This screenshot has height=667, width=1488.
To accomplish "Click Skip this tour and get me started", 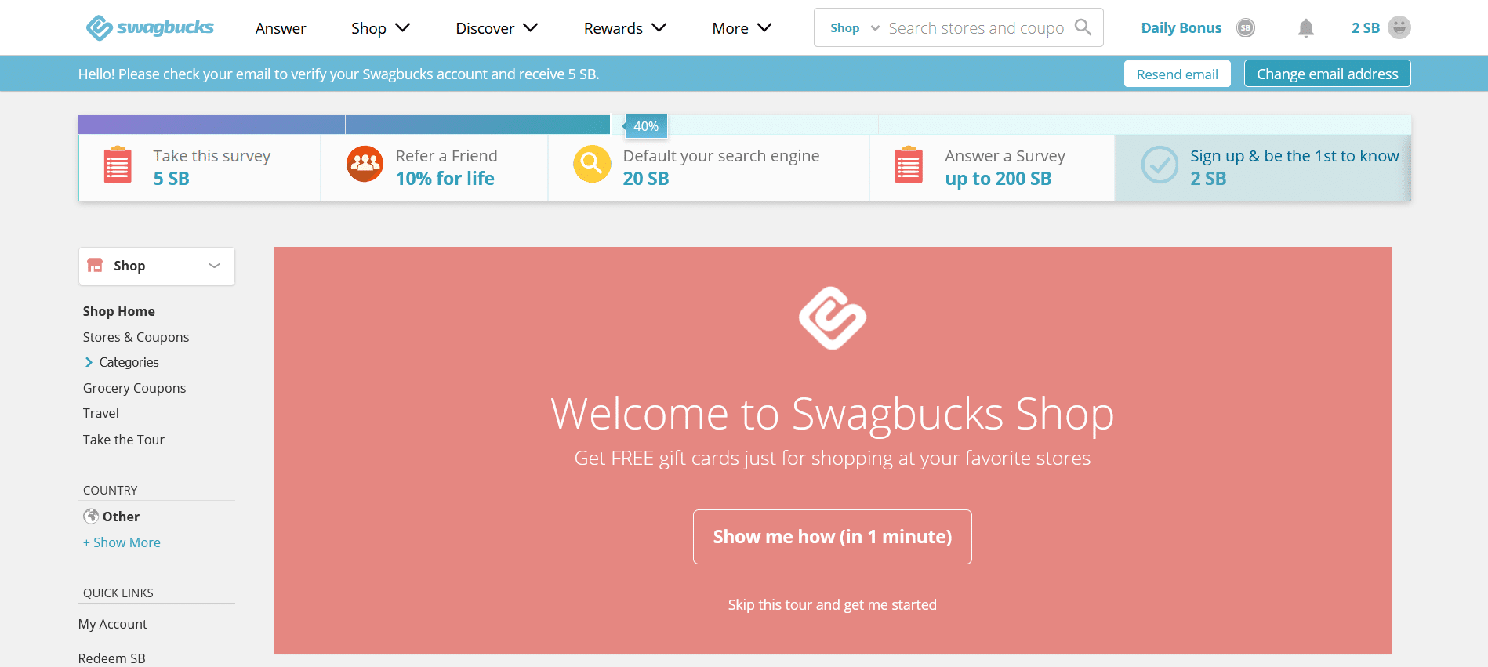I will coord(833,604).
